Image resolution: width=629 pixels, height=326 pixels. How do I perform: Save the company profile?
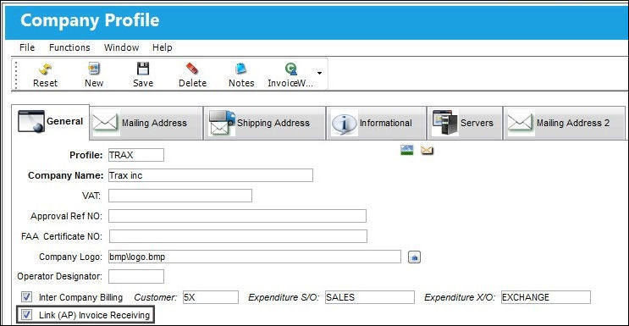tap(143, 75)
